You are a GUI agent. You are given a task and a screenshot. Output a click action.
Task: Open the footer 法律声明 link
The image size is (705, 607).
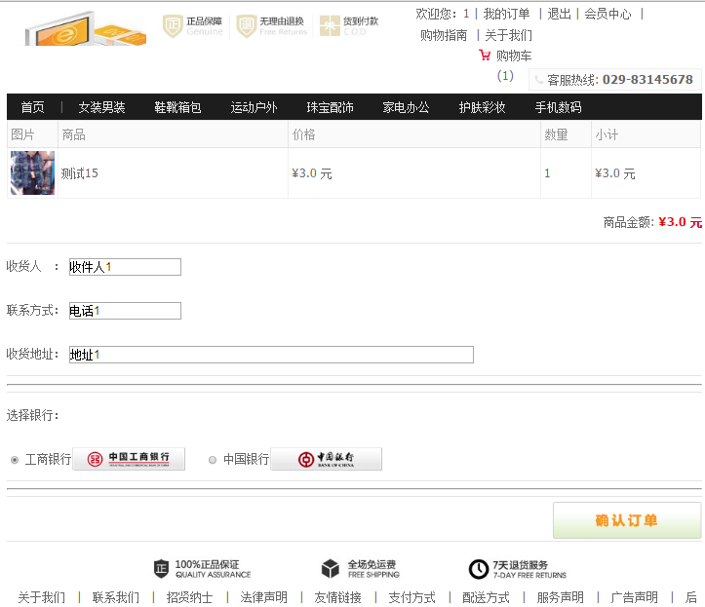click(x=263, y=597)
